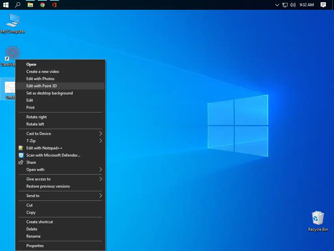Choose Edit with Notepad++
This screenshot has width=334, height=251.
[x=60, y=148]
